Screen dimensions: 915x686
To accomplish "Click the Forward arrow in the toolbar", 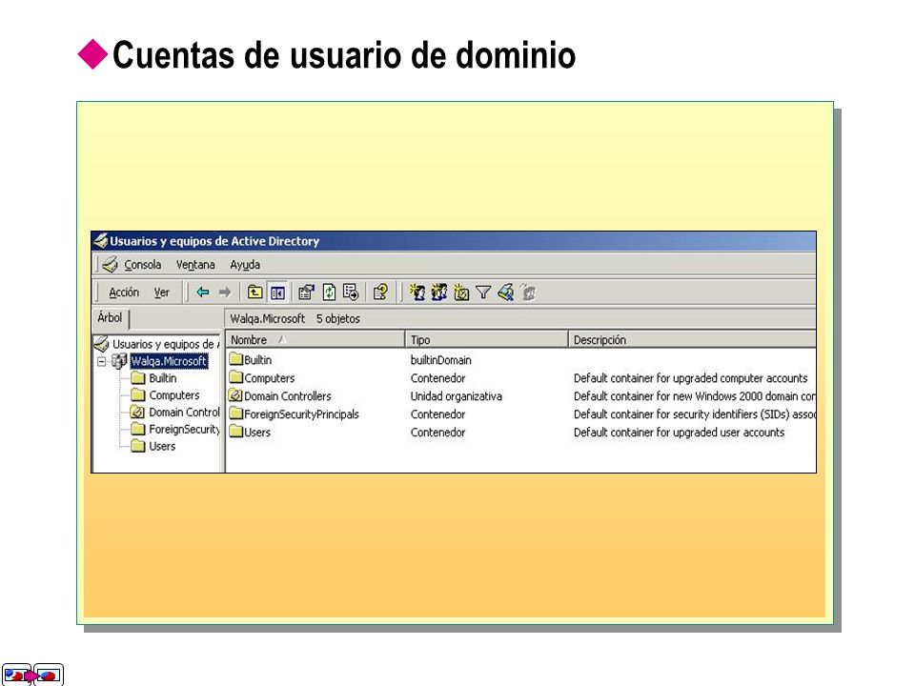I will [225, 293].
